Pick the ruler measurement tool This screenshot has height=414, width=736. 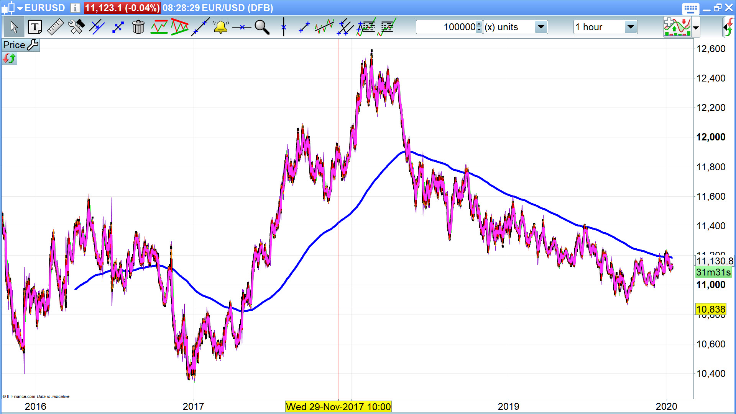55,27
